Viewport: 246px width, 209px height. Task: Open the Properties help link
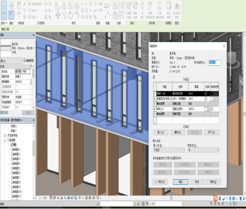pyautogui.click(x=4, y=112)
